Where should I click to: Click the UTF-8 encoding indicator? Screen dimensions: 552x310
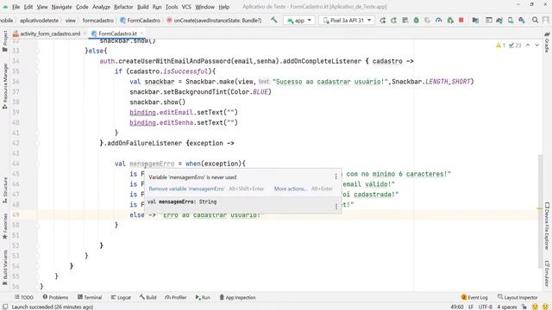pyautogui.click(x=485, y=307)
